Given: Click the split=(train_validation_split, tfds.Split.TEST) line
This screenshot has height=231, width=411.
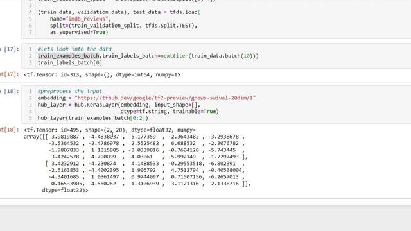Looking at the screenshot, I should click(x=123, y=26).
